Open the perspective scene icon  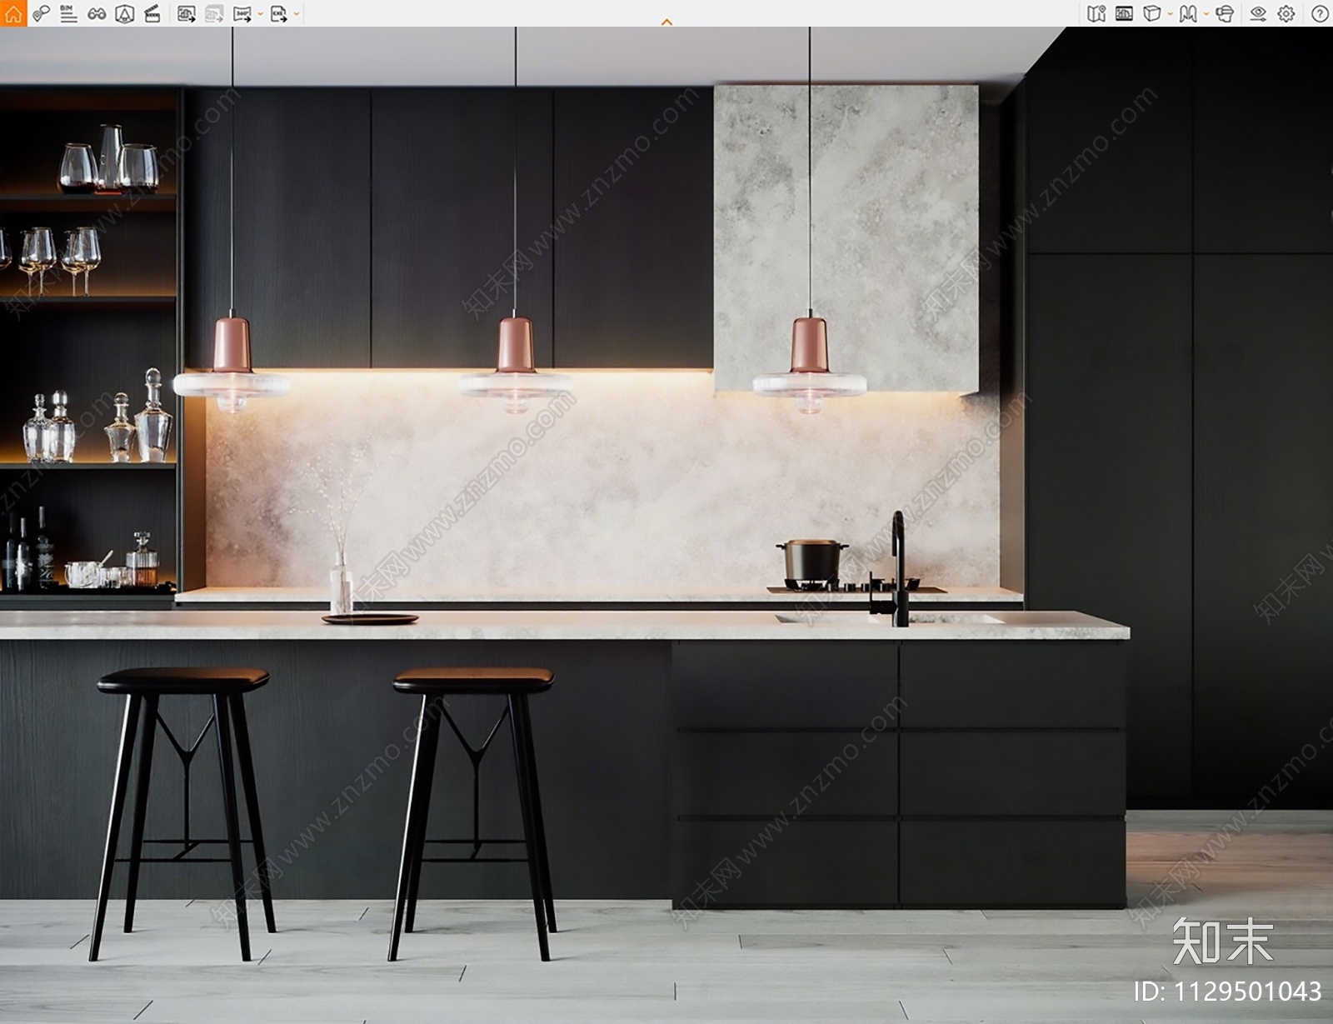[x=125, y=13]
